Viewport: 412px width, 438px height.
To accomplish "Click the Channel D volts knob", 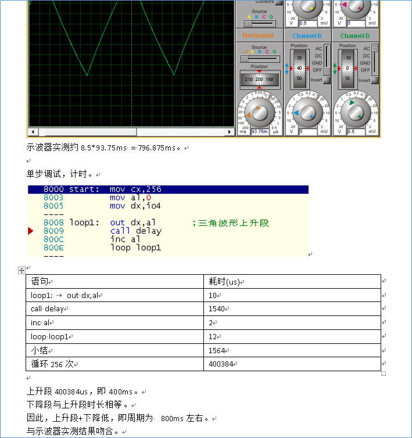I will 356,113.
